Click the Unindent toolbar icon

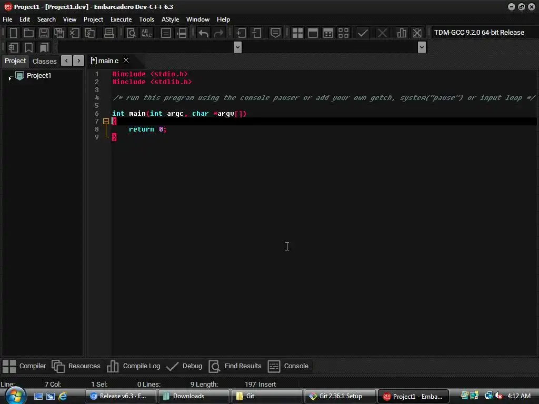coord(256,33)
